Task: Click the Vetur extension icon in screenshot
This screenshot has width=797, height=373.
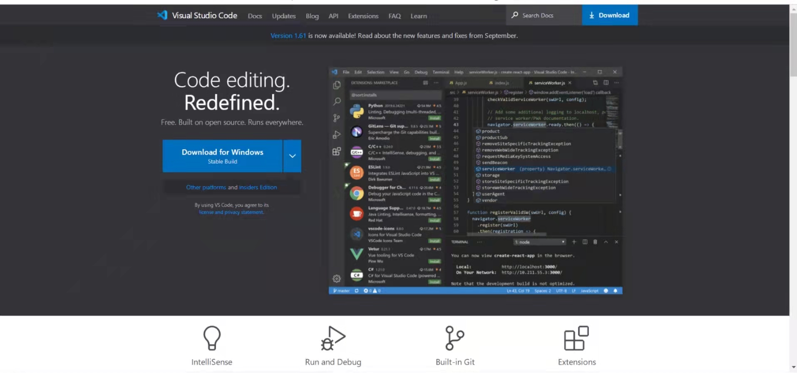Action: [357, 254]
